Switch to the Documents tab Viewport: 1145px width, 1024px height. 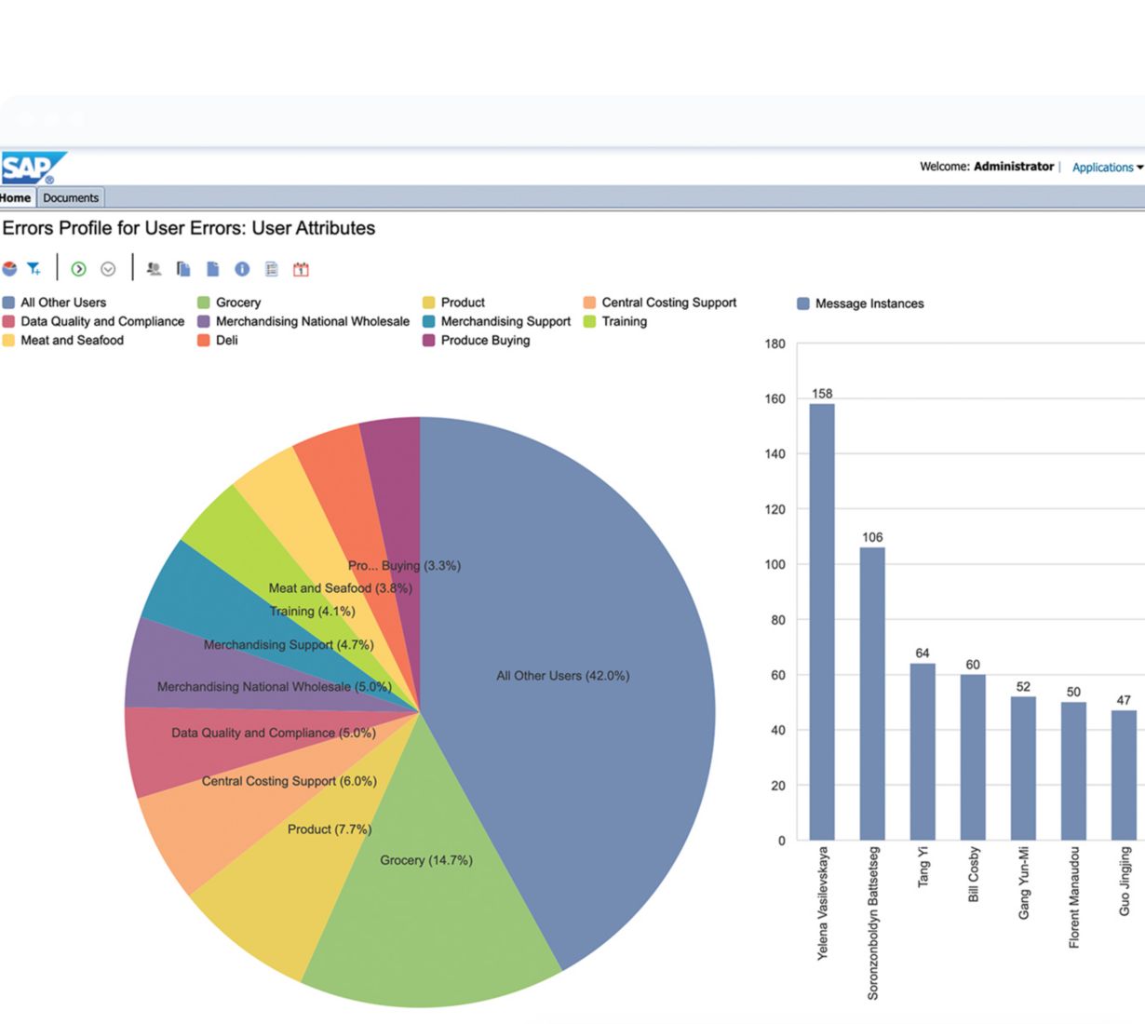[71, 197]
